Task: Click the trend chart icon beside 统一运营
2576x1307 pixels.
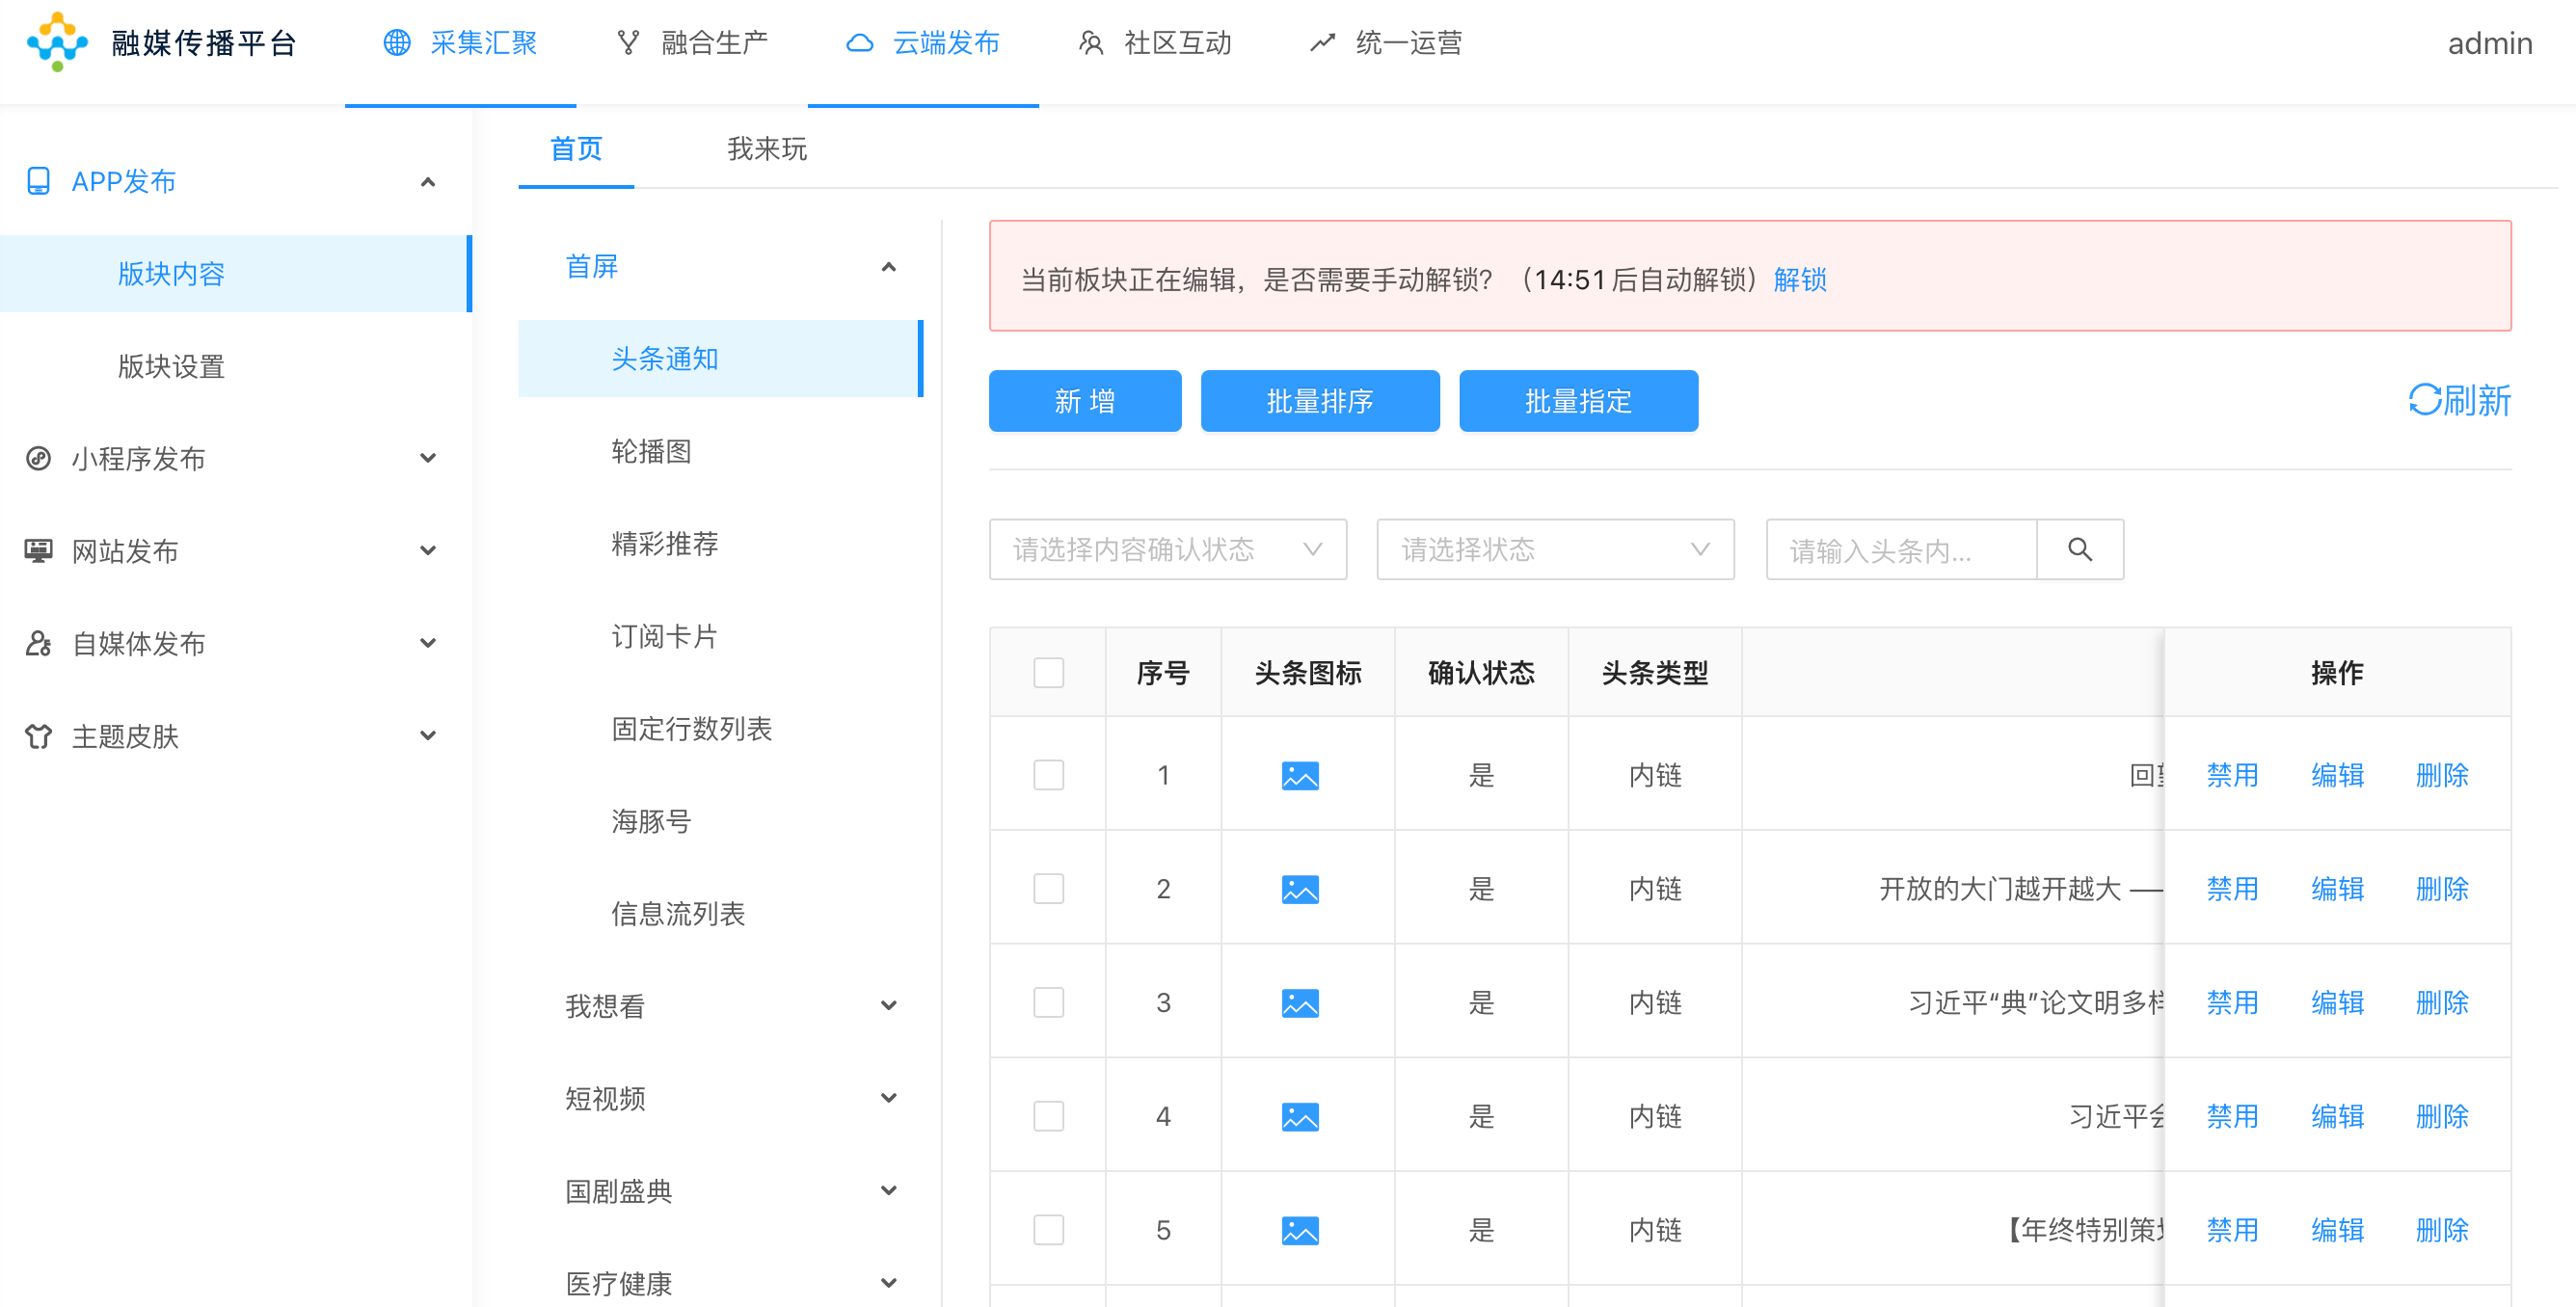Action: 1322,43
